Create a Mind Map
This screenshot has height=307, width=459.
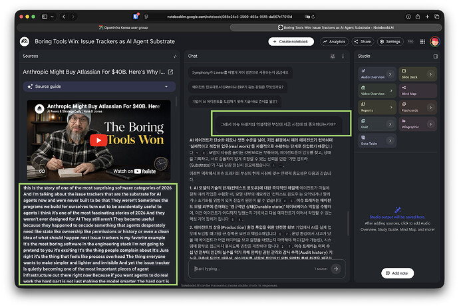click(418, 90)
